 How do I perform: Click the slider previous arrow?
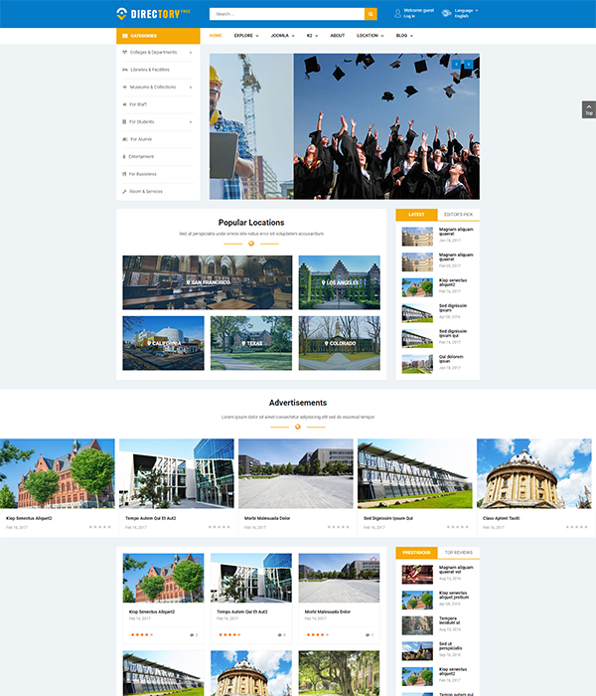tap(456, 65)
